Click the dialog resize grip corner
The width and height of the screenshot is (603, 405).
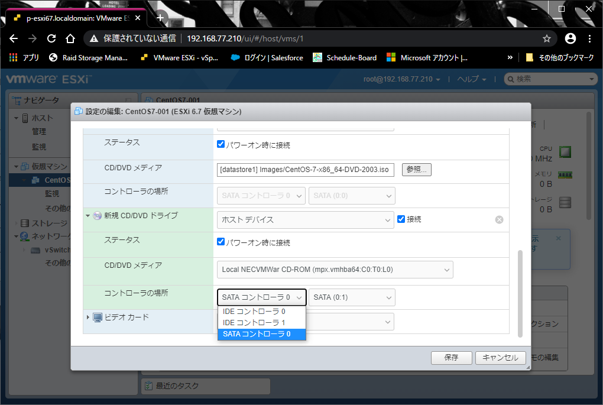pyautogui.click(x=528, y=368)
